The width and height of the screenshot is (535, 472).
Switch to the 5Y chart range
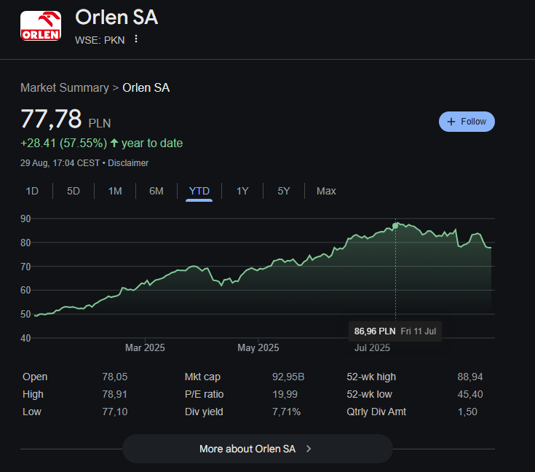tap(284, 191)
